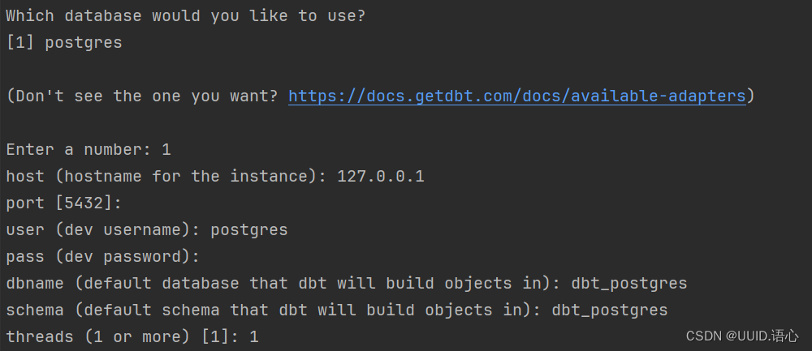This screenshot has height=351, width=812.
Task: Click the CSDN @UUID watermark text
Action: coord(742,336)
